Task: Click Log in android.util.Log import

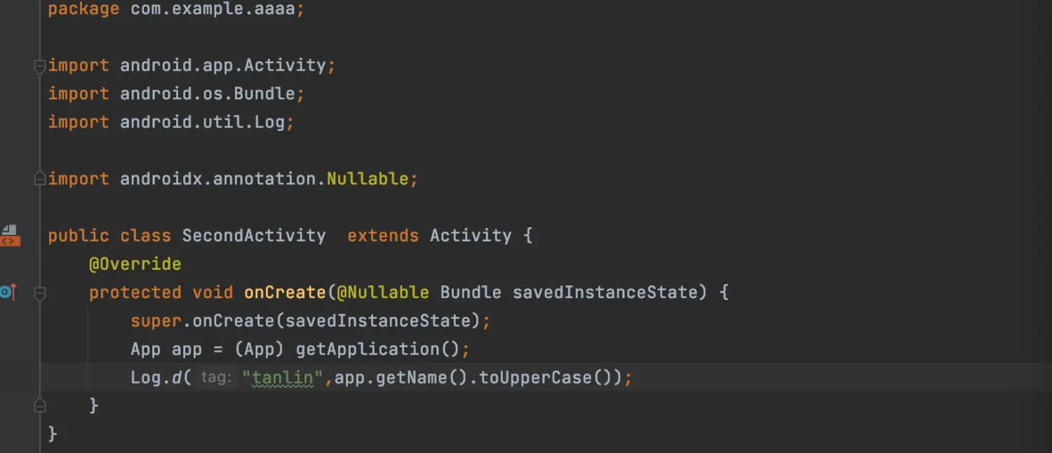Action: [269, 123]
